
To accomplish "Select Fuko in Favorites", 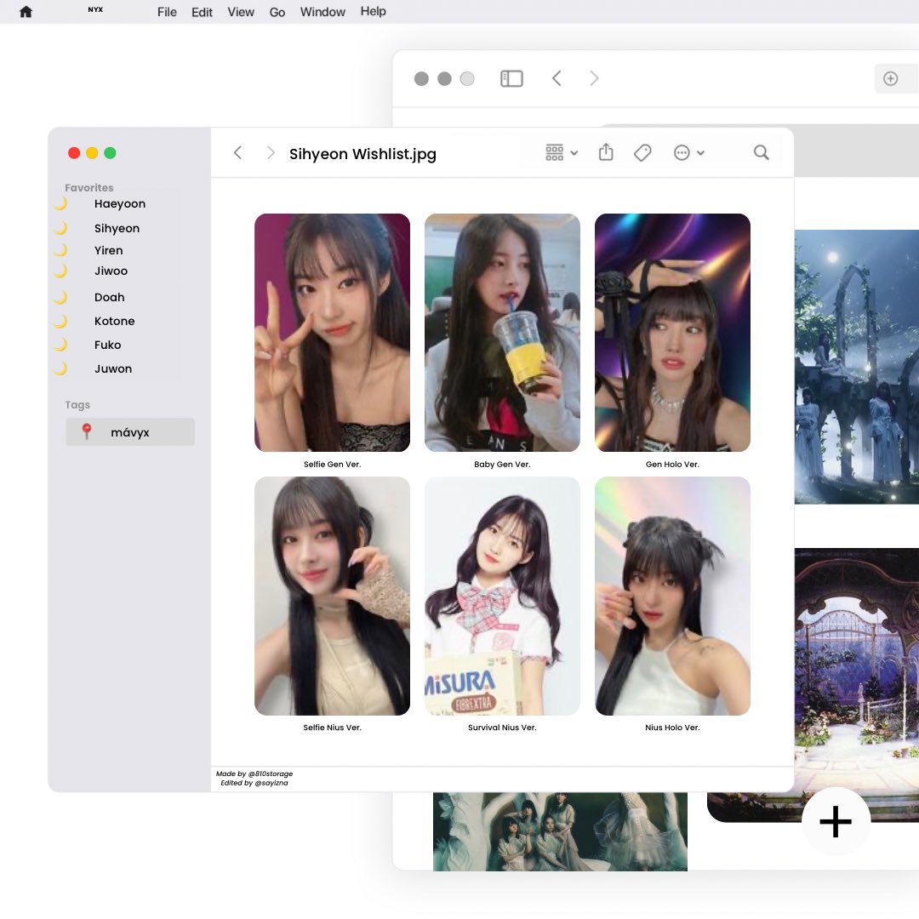I will click(107, 345).
